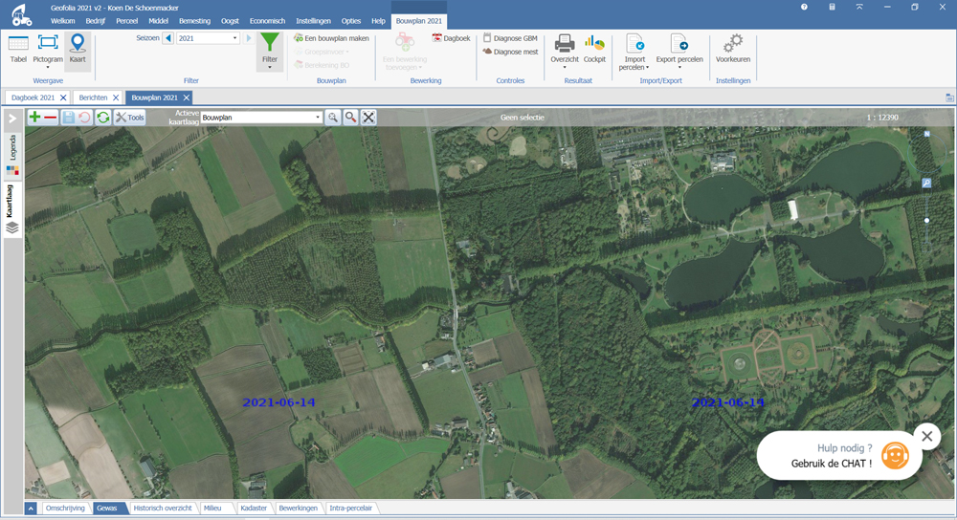Click the red-handled magnifier icon
The height and width of the screenshot is (520, 957).
point(350,117)
